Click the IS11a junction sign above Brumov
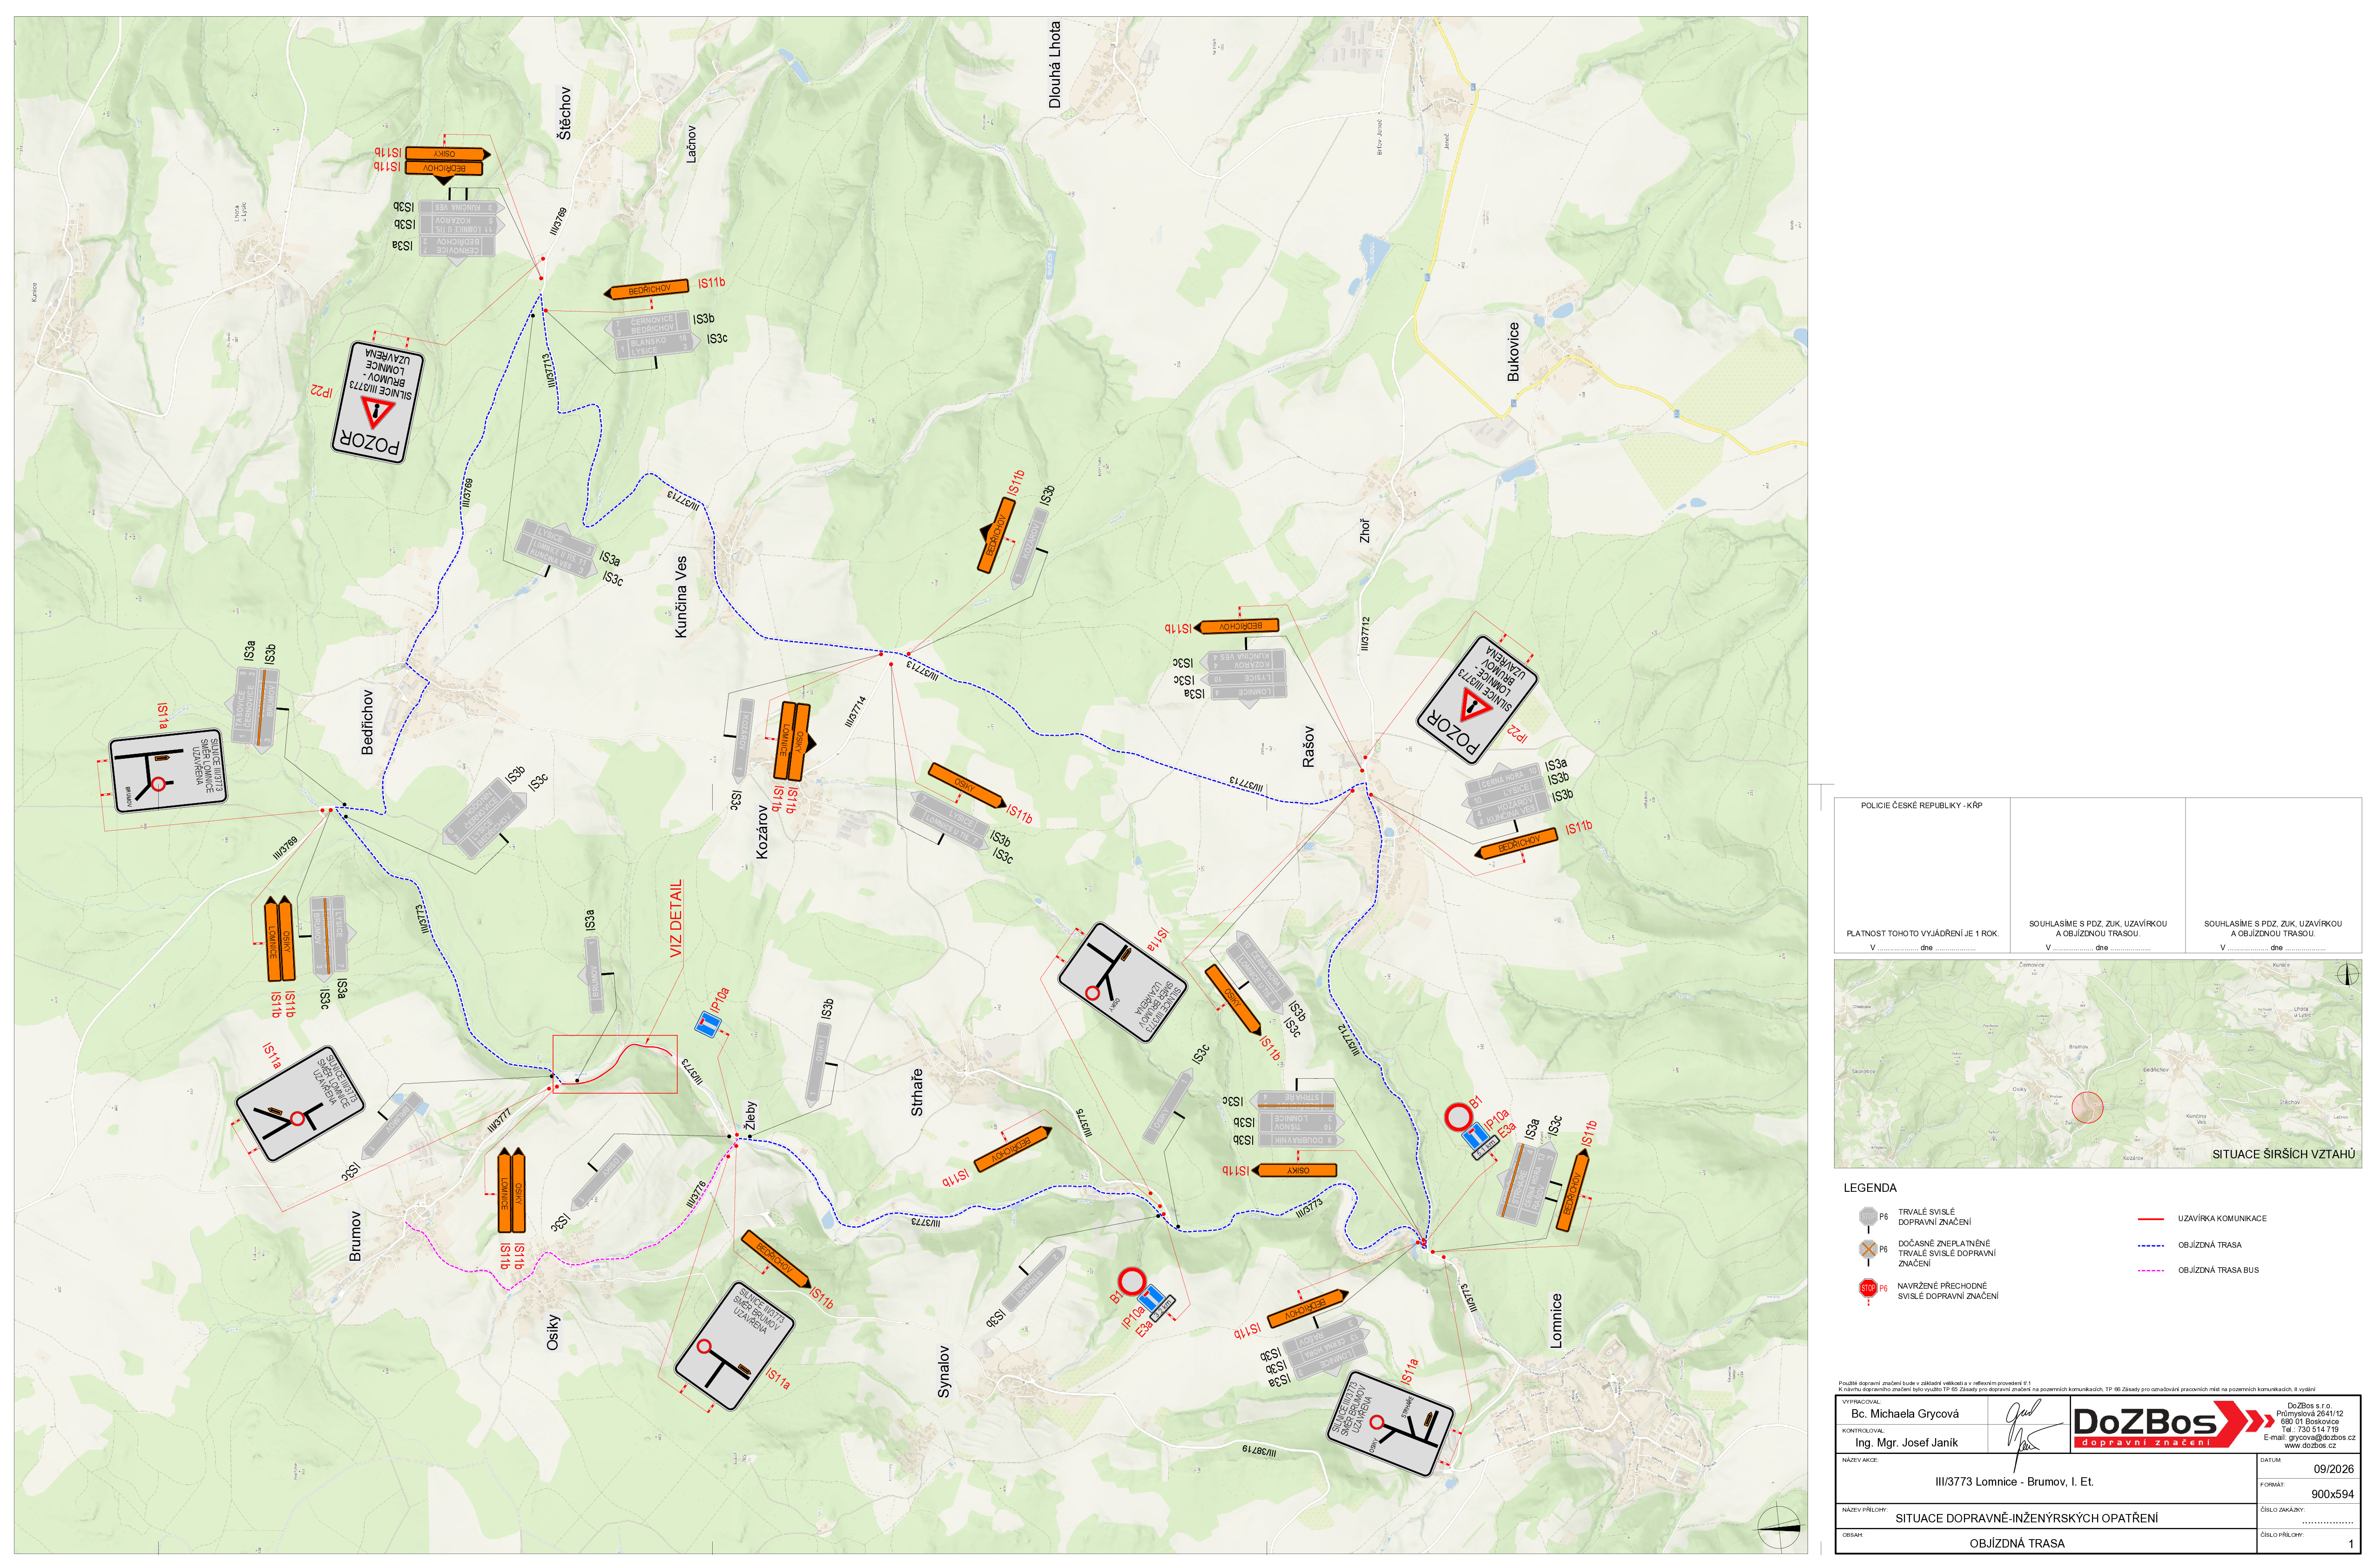This screenshot has width=2375, height=1568. (299, 1104)
